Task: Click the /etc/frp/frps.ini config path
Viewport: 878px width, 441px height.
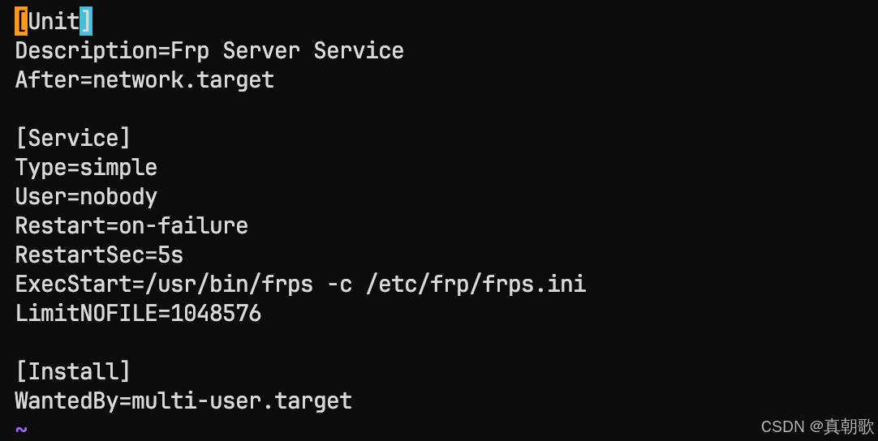Action: (x=476, y=285)
